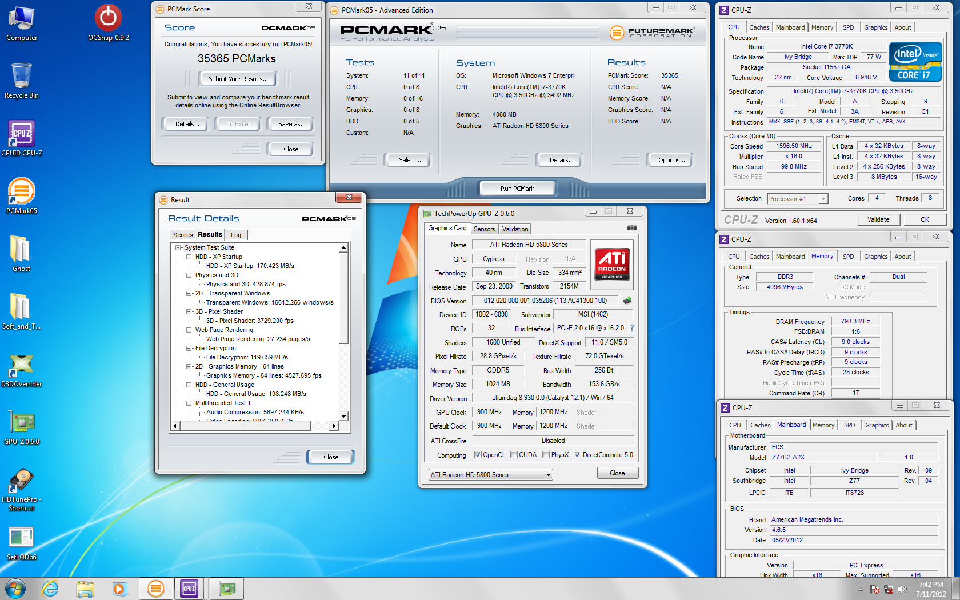
Task: Open the Windows Start button
Action: coord(15,589)
